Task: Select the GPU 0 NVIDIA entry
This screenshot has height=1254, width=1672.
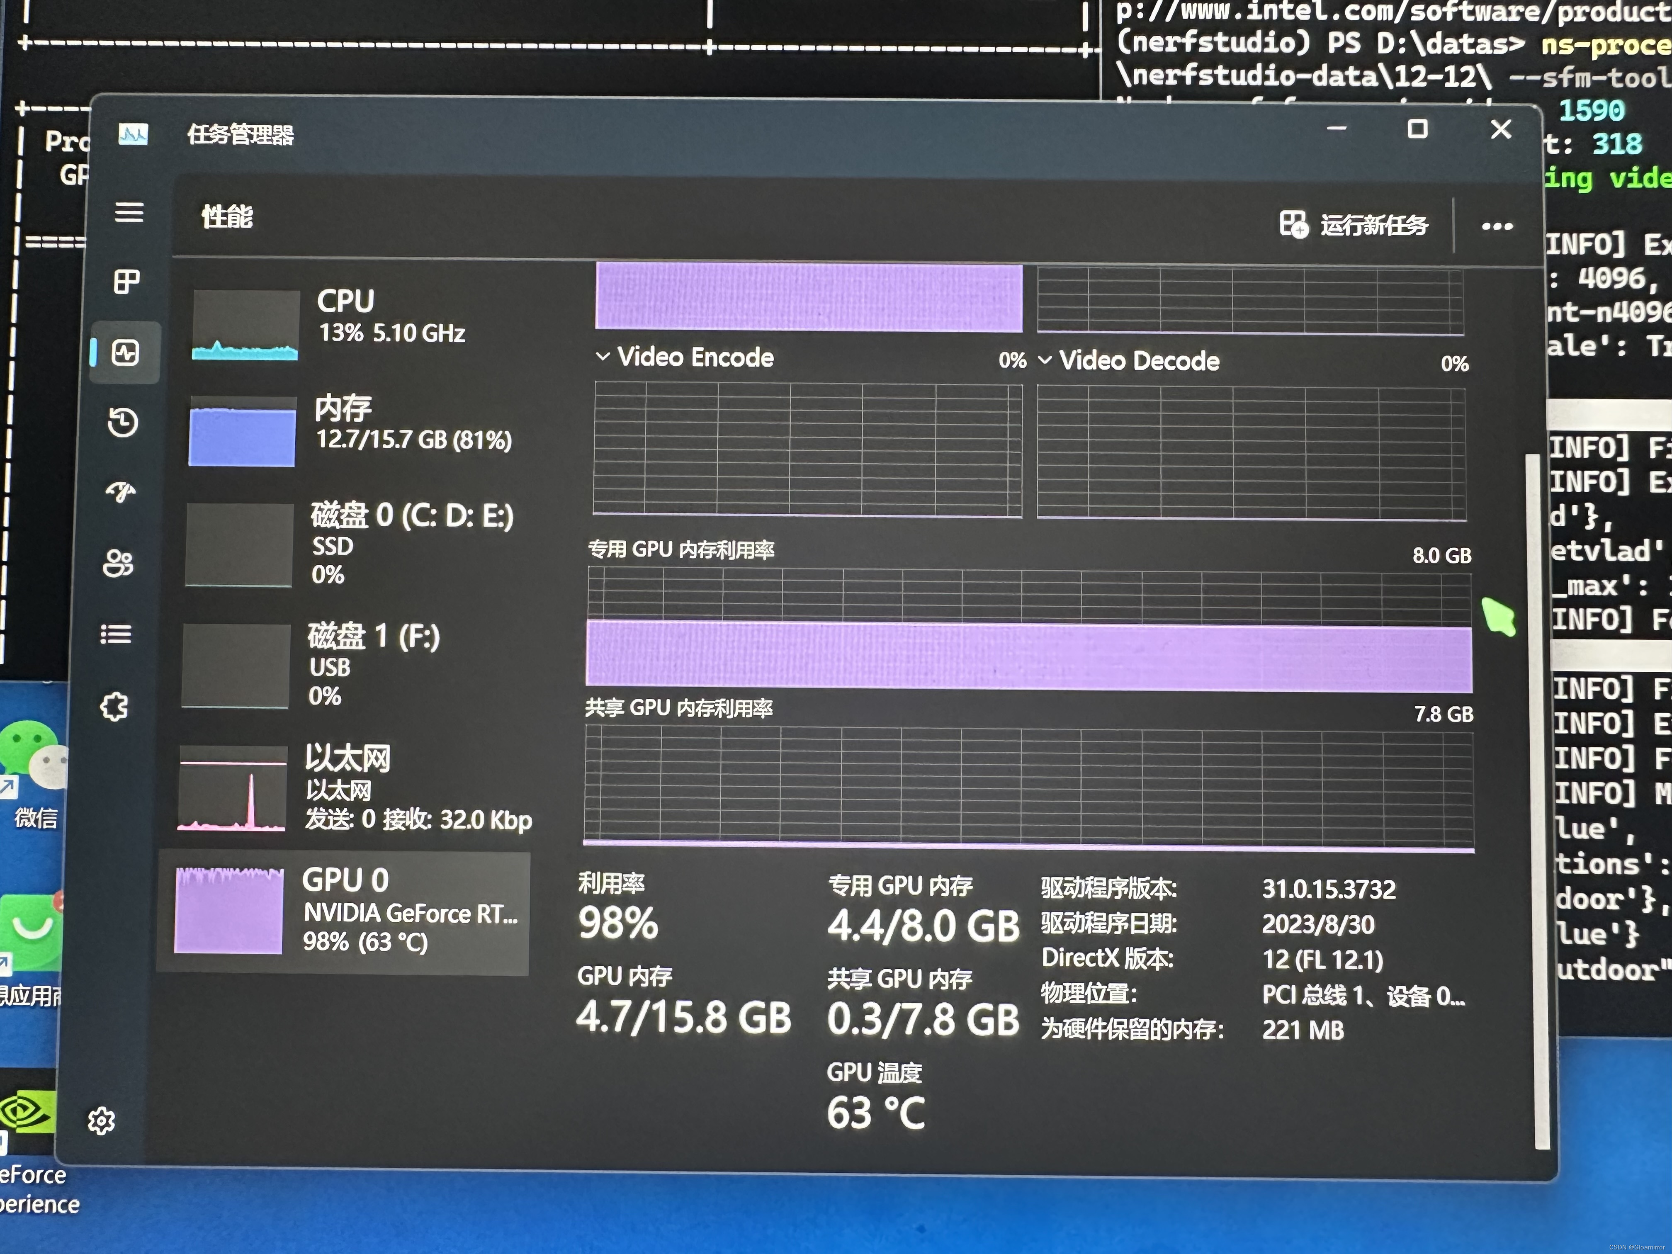Action: tap(344, 912)
